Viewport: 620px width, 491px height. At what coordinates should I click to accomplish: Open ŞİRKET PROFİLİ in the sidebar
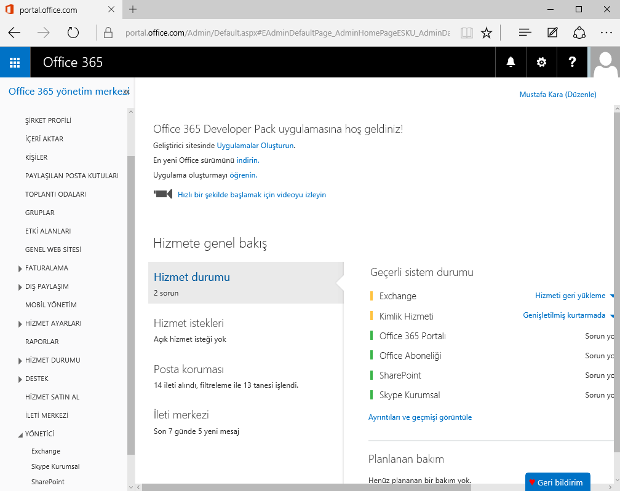click(48, 120)
